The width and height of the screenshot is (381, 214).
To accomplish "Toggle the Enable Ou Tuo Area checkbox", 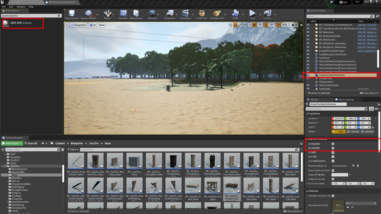I will pos(333,179).
